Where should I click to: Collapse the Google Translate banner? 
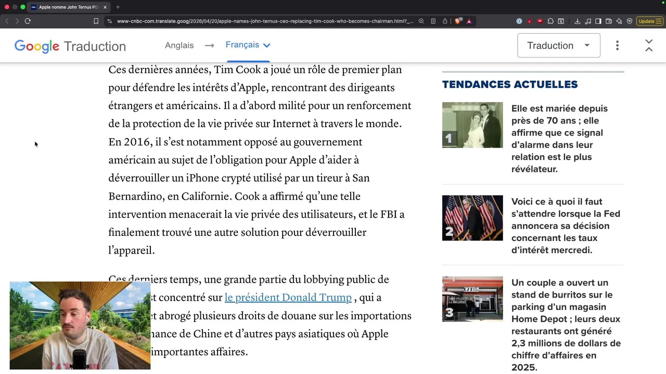[x=649, y=45]
